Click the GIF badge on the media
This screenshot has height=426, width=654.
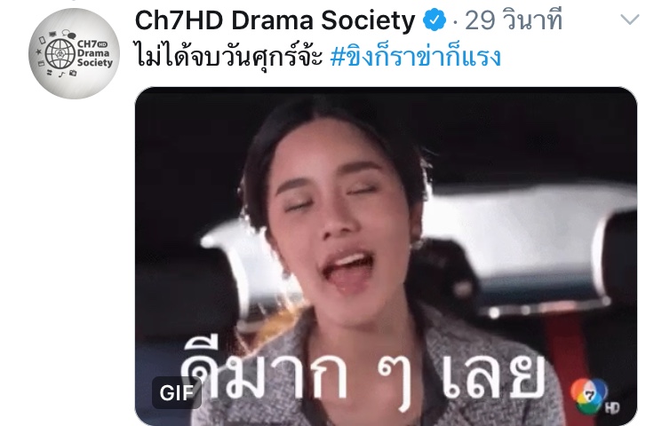[177, 392]
